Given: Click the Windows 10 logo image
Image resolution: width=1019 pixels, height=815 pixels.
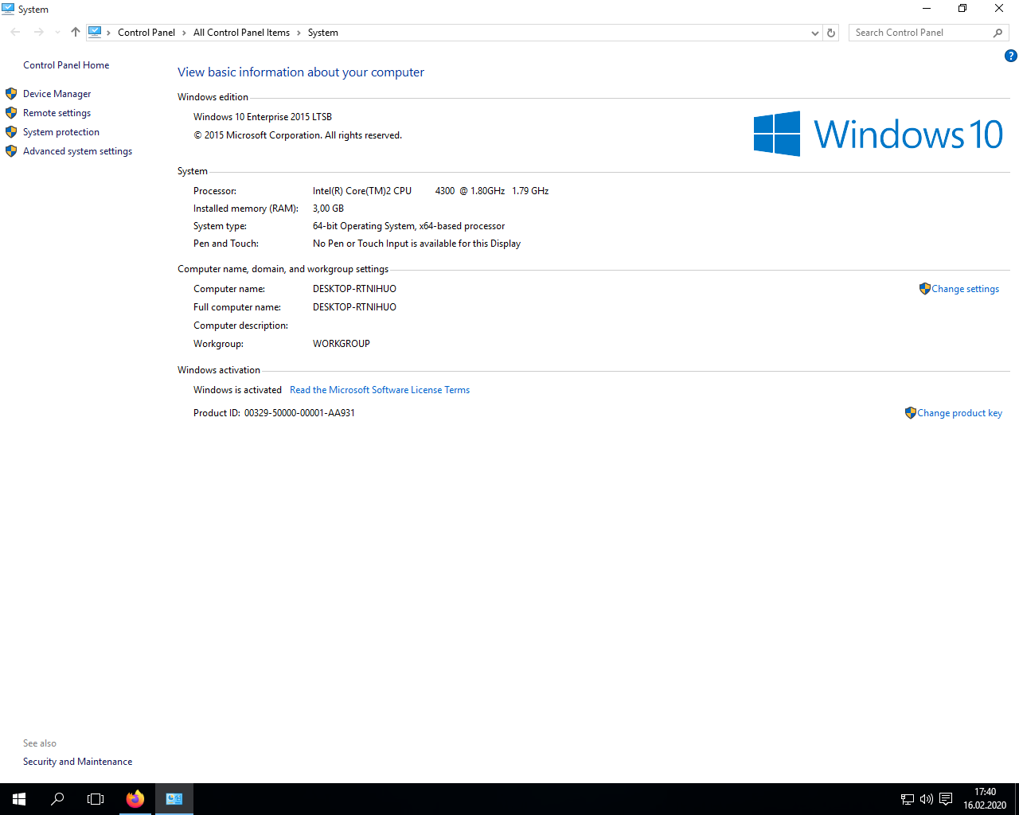Looking at the screenshot, I should tap(878, 134).
